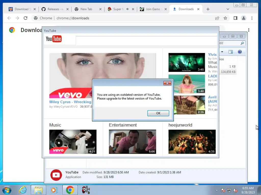This screenshot has height=195, width=261.
Task: Open the network tray icon
Action: pyautogui.click(x=229, y=190)
